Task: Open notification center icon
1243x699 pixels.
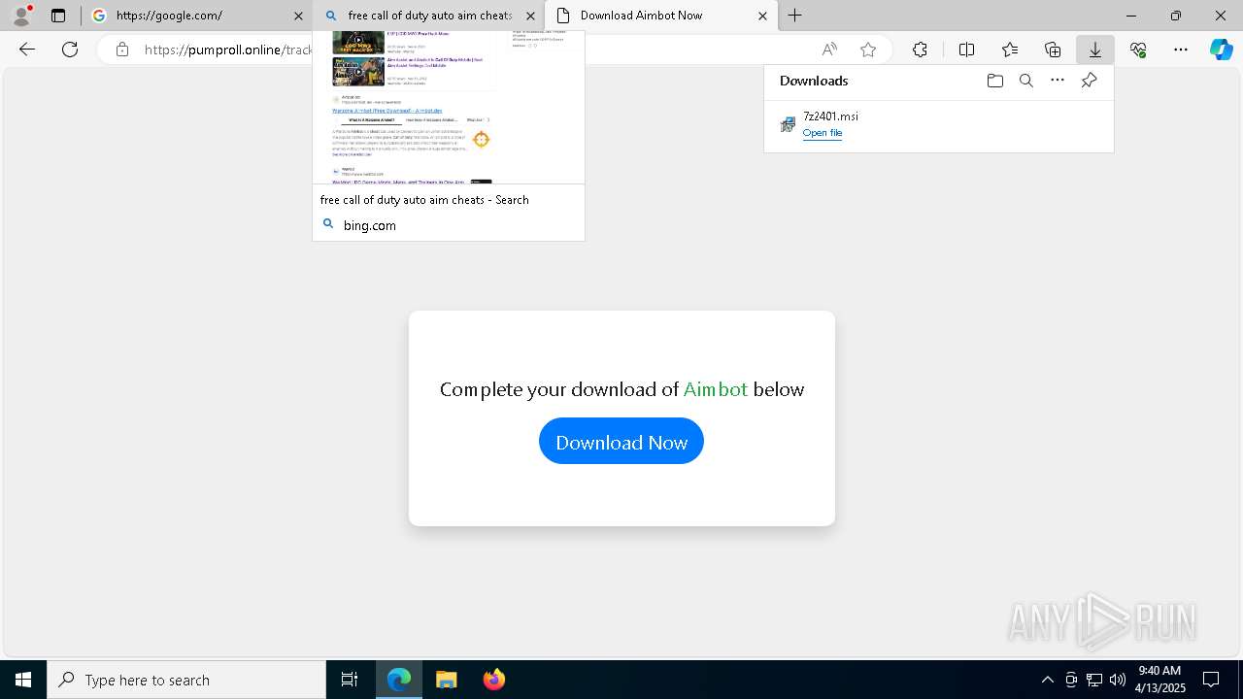Action: coord(1211,680)
